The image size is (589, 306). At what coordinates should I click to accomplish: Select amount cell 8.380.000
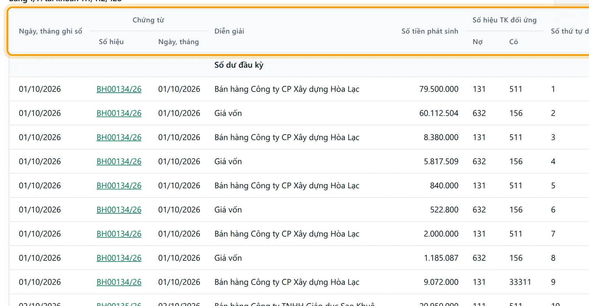[x=441, y=137]
